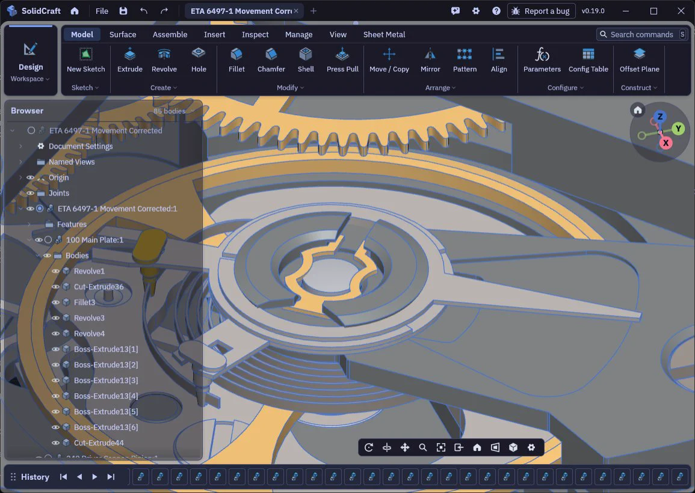Expand the Sketch group dropdown
695x493 pixels.
(x=85, y=88)
